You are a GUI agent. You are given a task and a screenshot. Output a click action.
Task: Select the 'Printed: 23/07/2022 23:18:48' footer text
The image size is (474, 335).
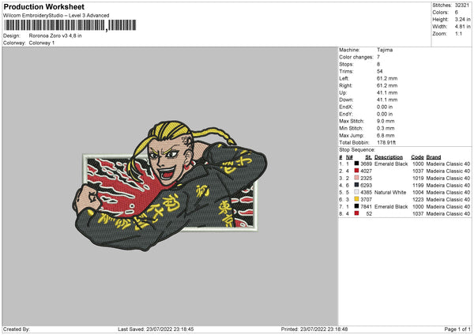coord(314,329)
